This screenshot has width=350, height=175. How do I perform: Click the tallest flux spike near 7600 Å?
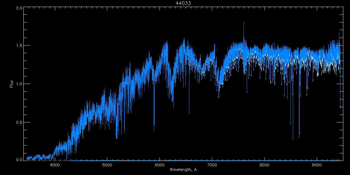tap(244, 23)
